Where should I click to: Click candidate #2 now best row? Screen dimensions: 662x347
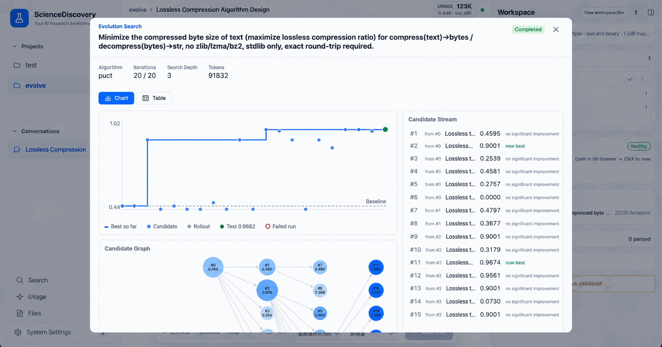click(x=484, y=146)
